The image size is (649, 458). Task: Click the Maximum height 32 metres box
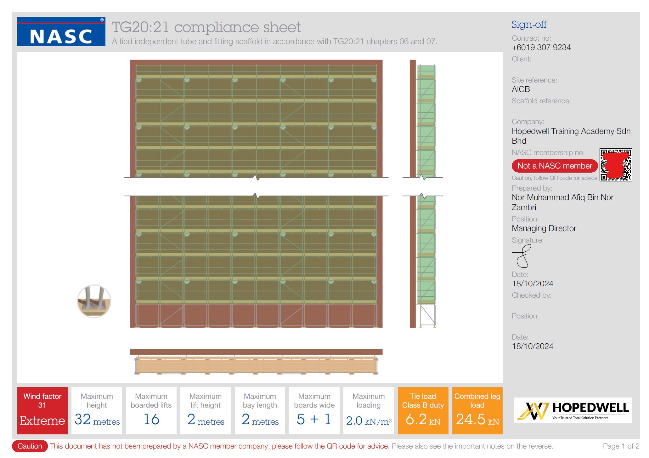point(97,410)
